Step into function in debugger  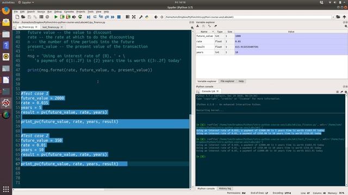101,17
